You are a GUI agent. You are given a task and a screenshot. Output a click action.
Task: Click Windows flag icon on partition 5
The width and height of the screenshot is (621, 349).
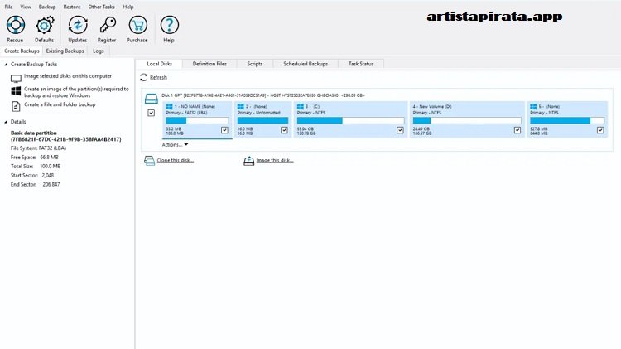point(533,107)
